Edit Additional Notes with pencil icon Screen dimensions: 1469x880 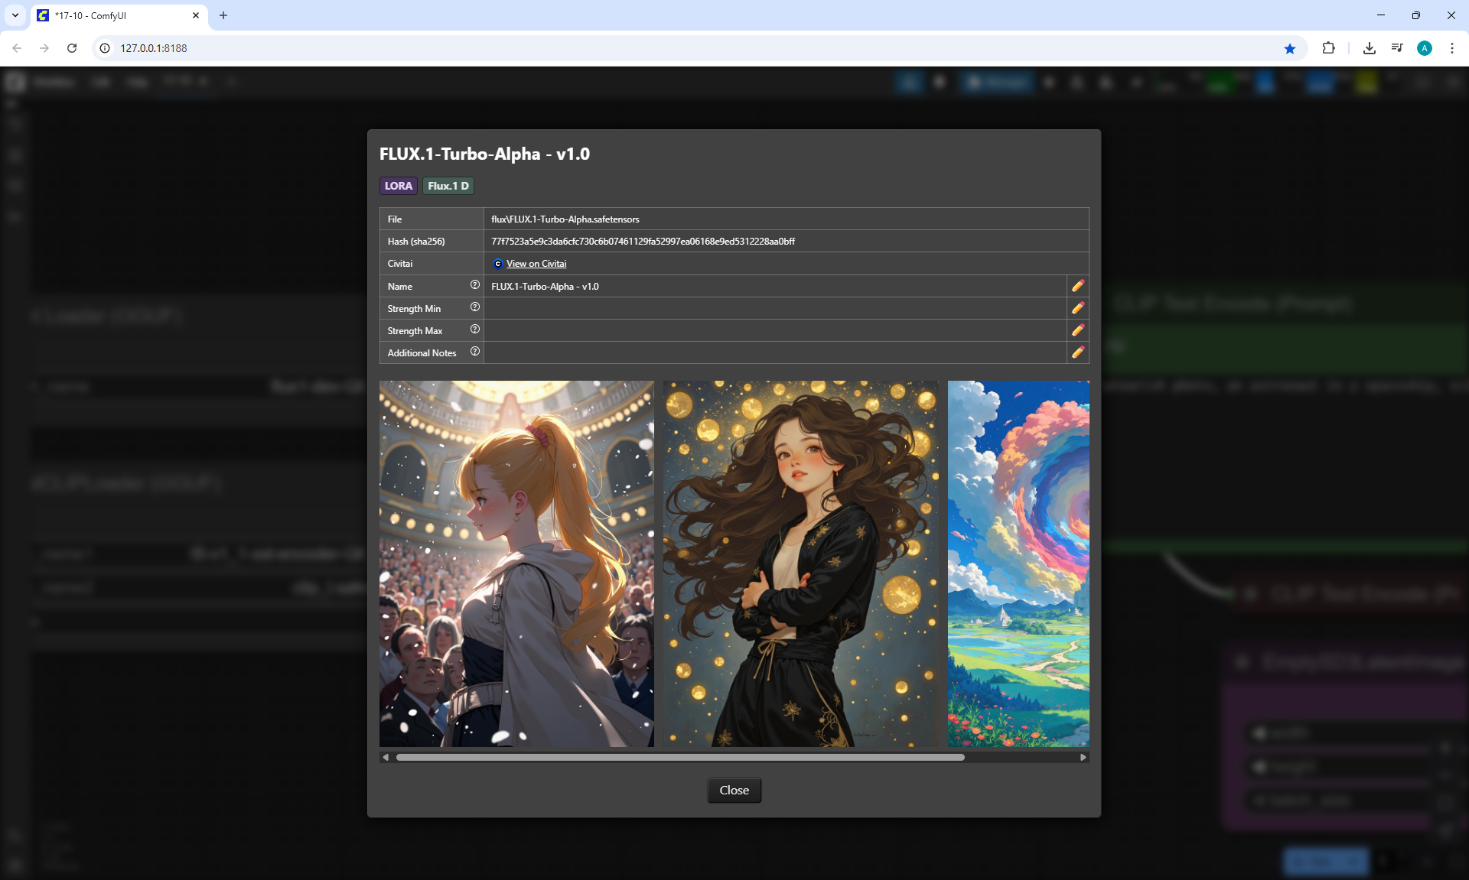point(1077,352)
